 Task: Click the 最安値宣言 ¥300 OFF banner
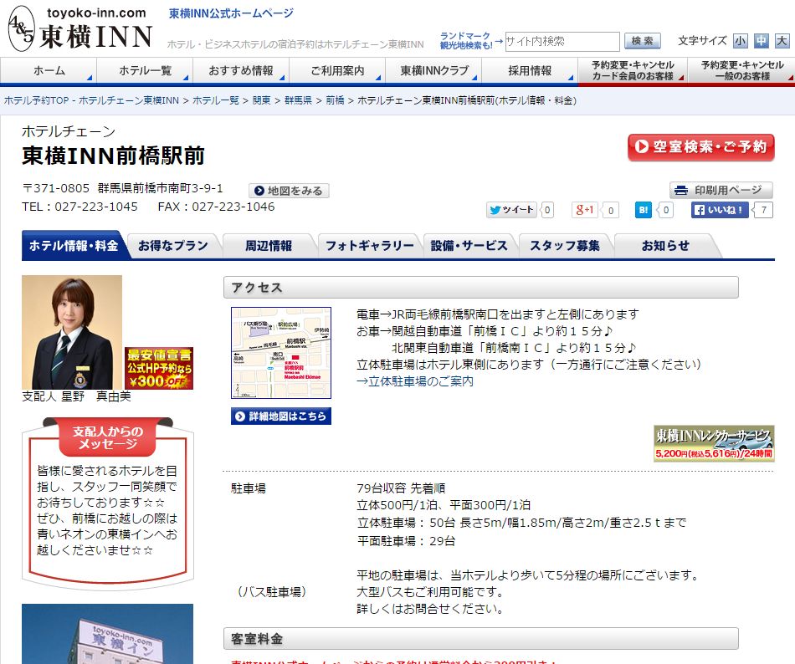coord(159,368)
